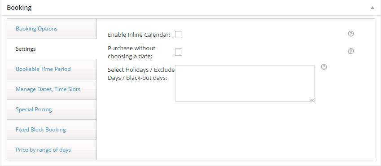Tick the Enable Inline Calendar checkbox
The height and width of the screenshot is (166, 381).
179,35
